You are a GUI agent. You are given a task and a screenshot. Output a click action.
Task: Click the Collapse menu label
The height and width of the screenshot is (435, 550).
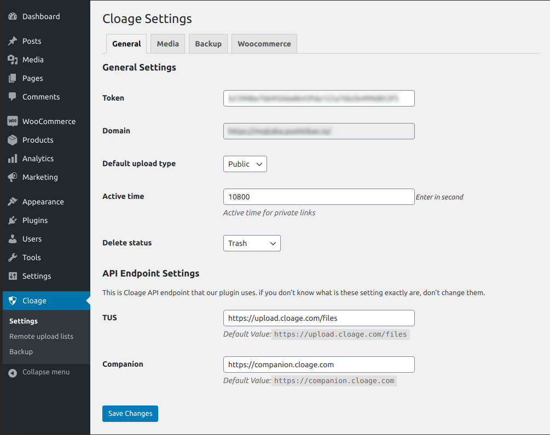pos(46,372)
